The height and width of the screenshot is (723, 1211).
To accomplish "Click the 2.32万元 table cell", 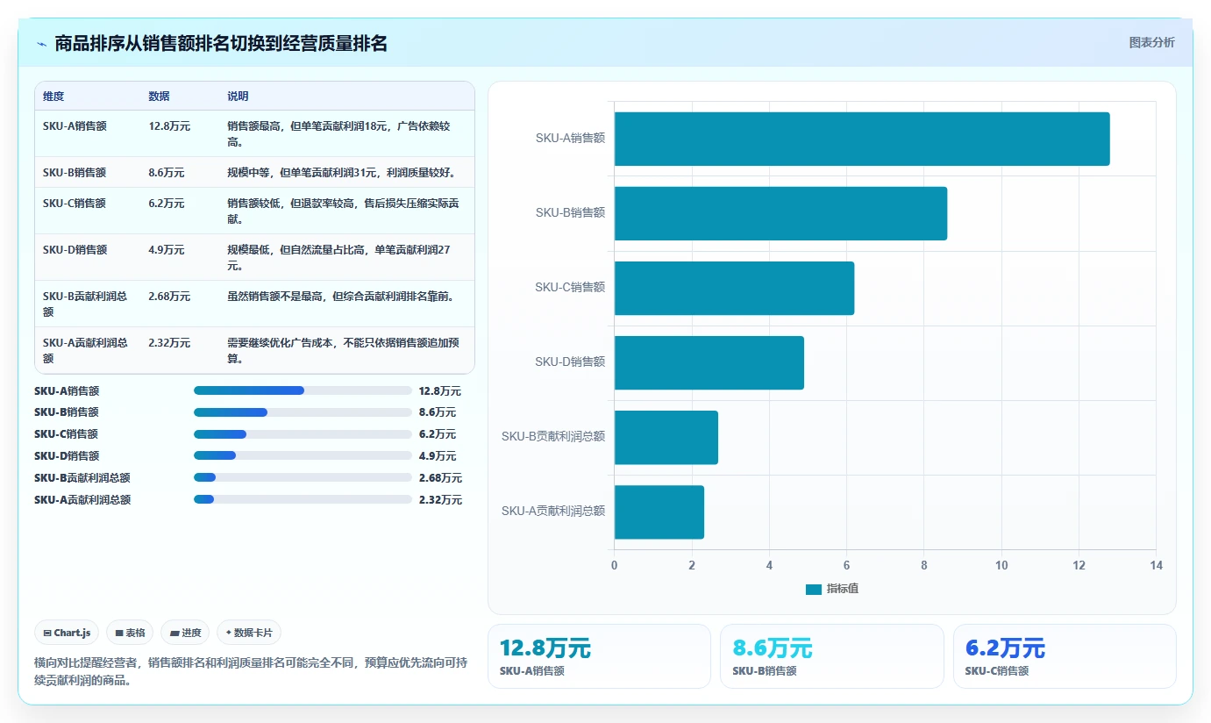I will 170,342.
